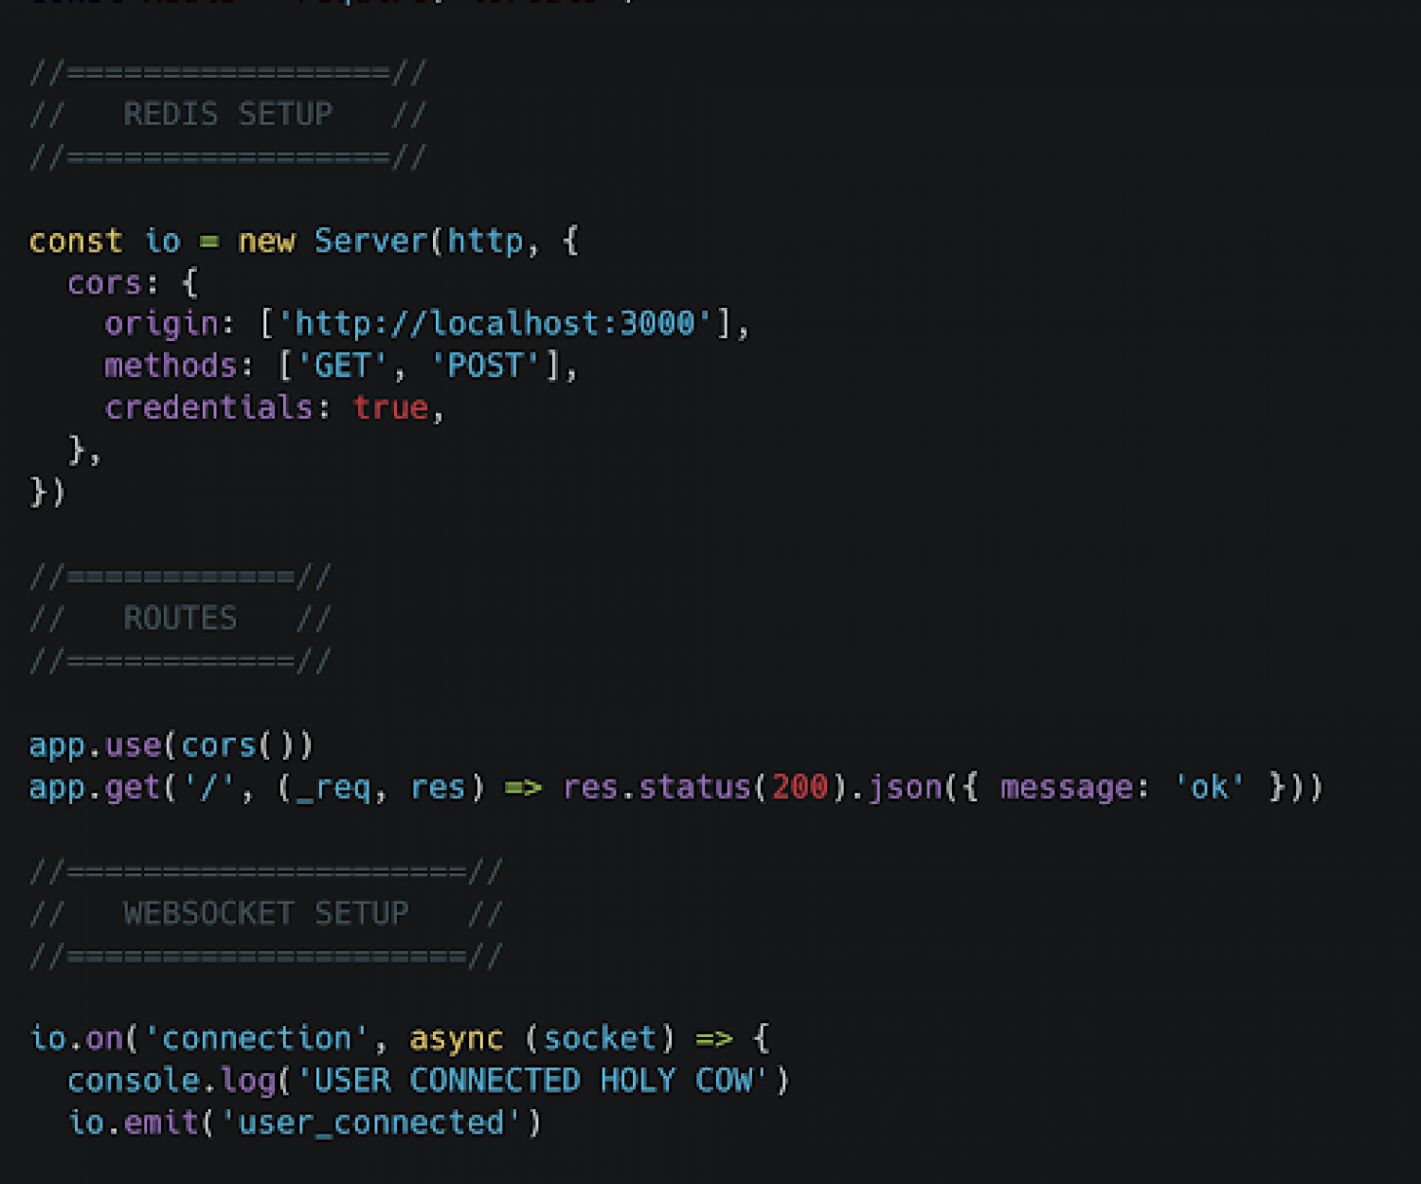The image size is (1421, 1184).
Task: Click the 'use' method in app.use
Action: (x=133, y=745)
